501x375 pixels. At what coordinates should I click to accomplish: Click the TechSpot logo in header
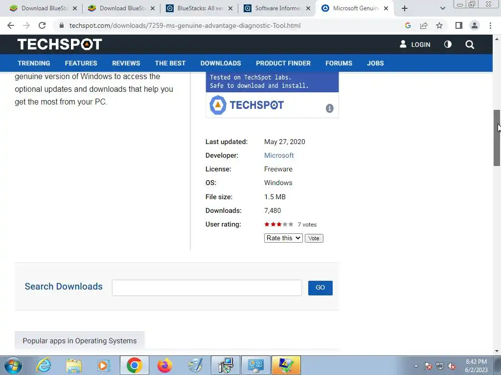[x=60, y=44]
